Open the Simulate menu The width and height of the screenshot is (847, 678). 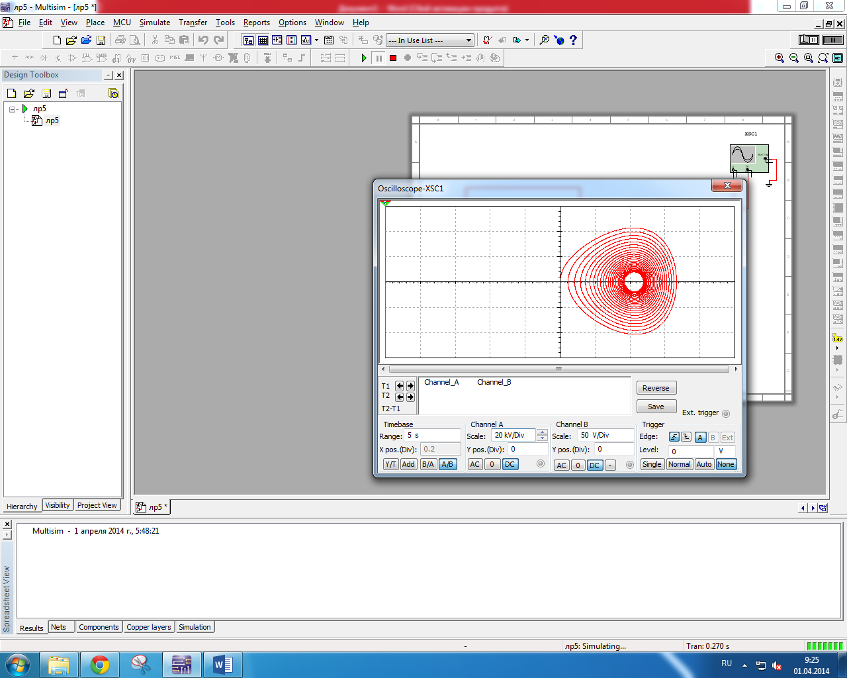point(155,23)
